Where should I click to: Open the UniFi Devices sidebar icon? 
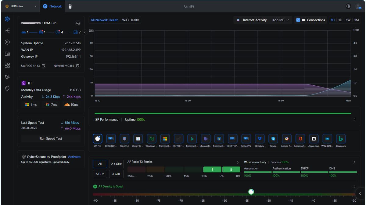tap(7, 42)
